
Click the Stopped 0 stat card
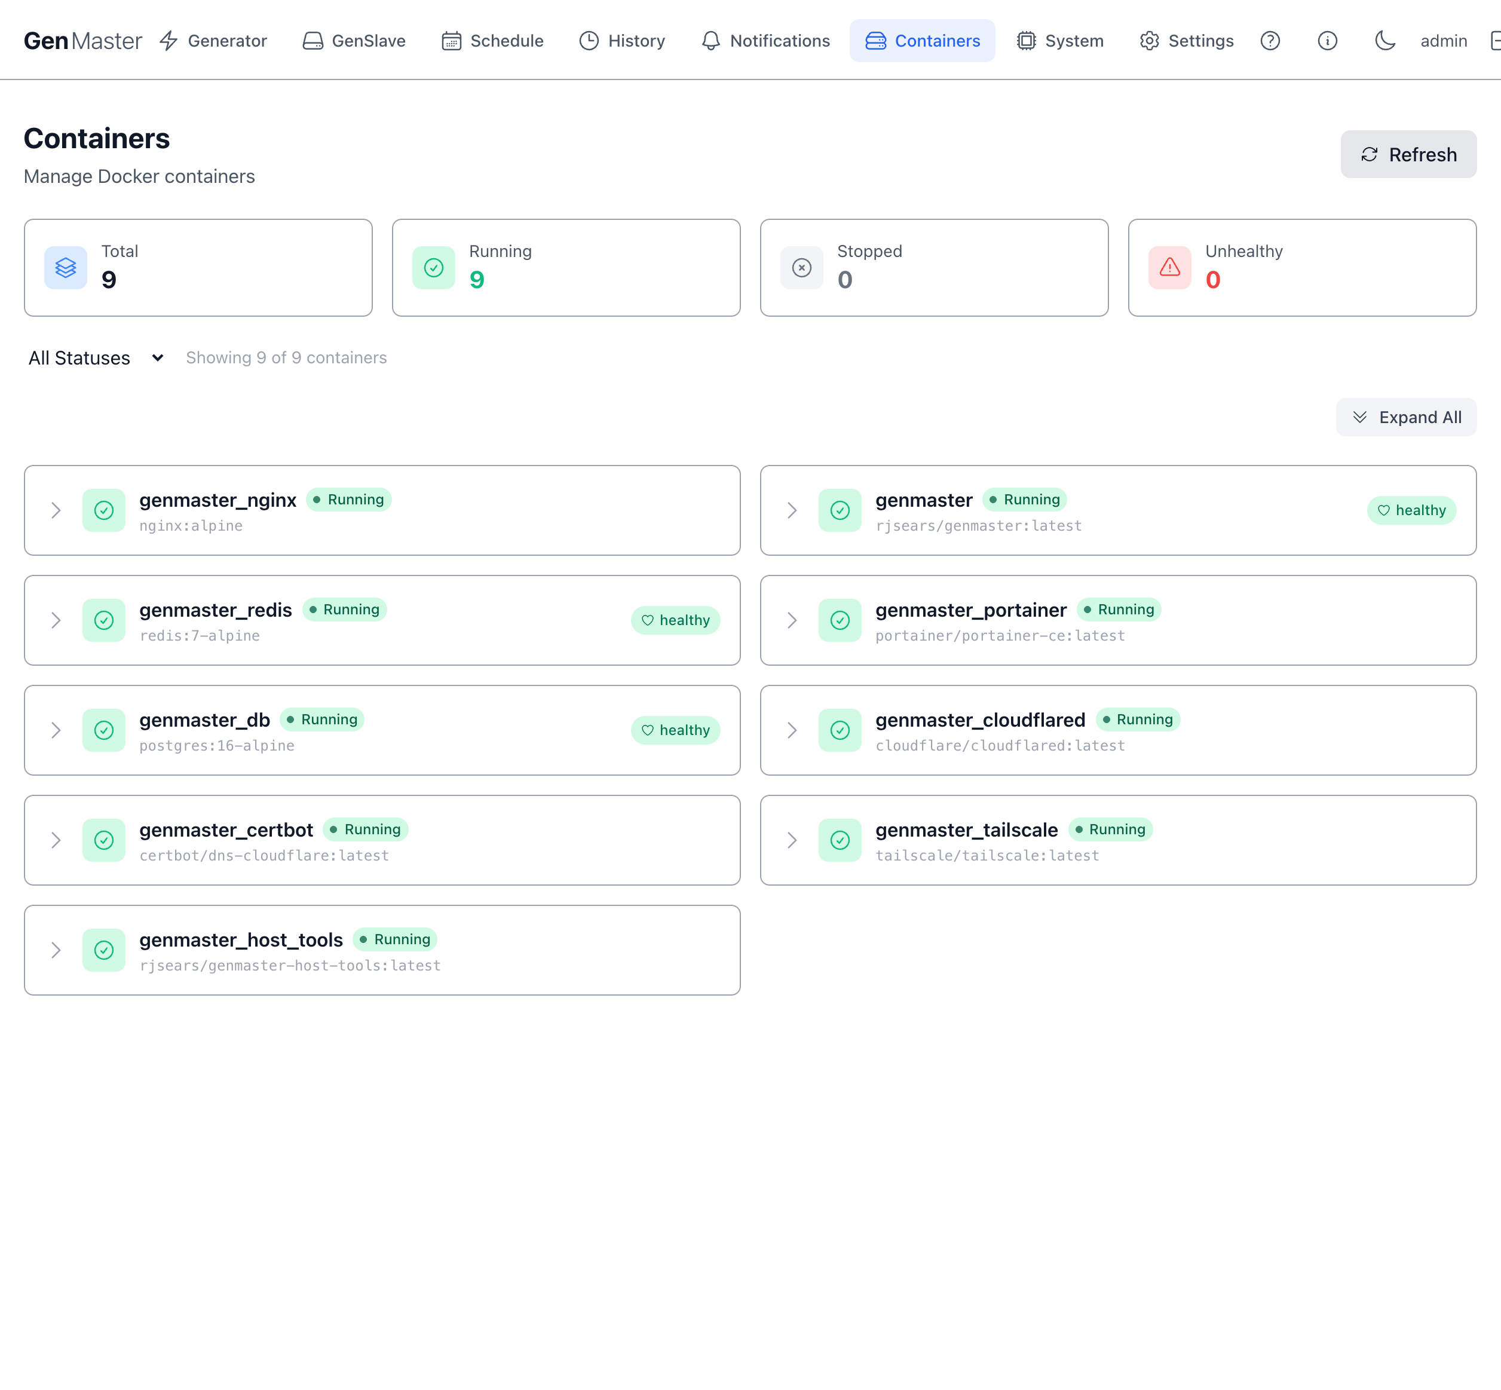934,268
